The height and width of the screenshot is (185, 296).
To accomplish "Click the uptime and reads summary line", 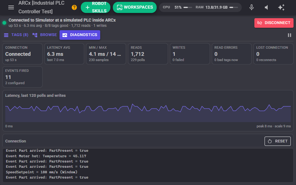I will 58,26.
